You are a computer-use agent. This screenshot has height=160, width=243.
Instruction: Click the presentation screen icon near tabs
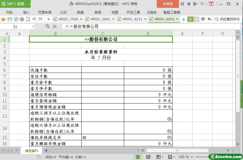tap(203, 19)
